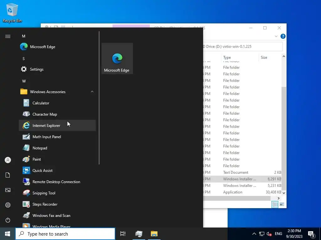Open Settings from the app list
The image size is (321, 240).
[57, 69]
